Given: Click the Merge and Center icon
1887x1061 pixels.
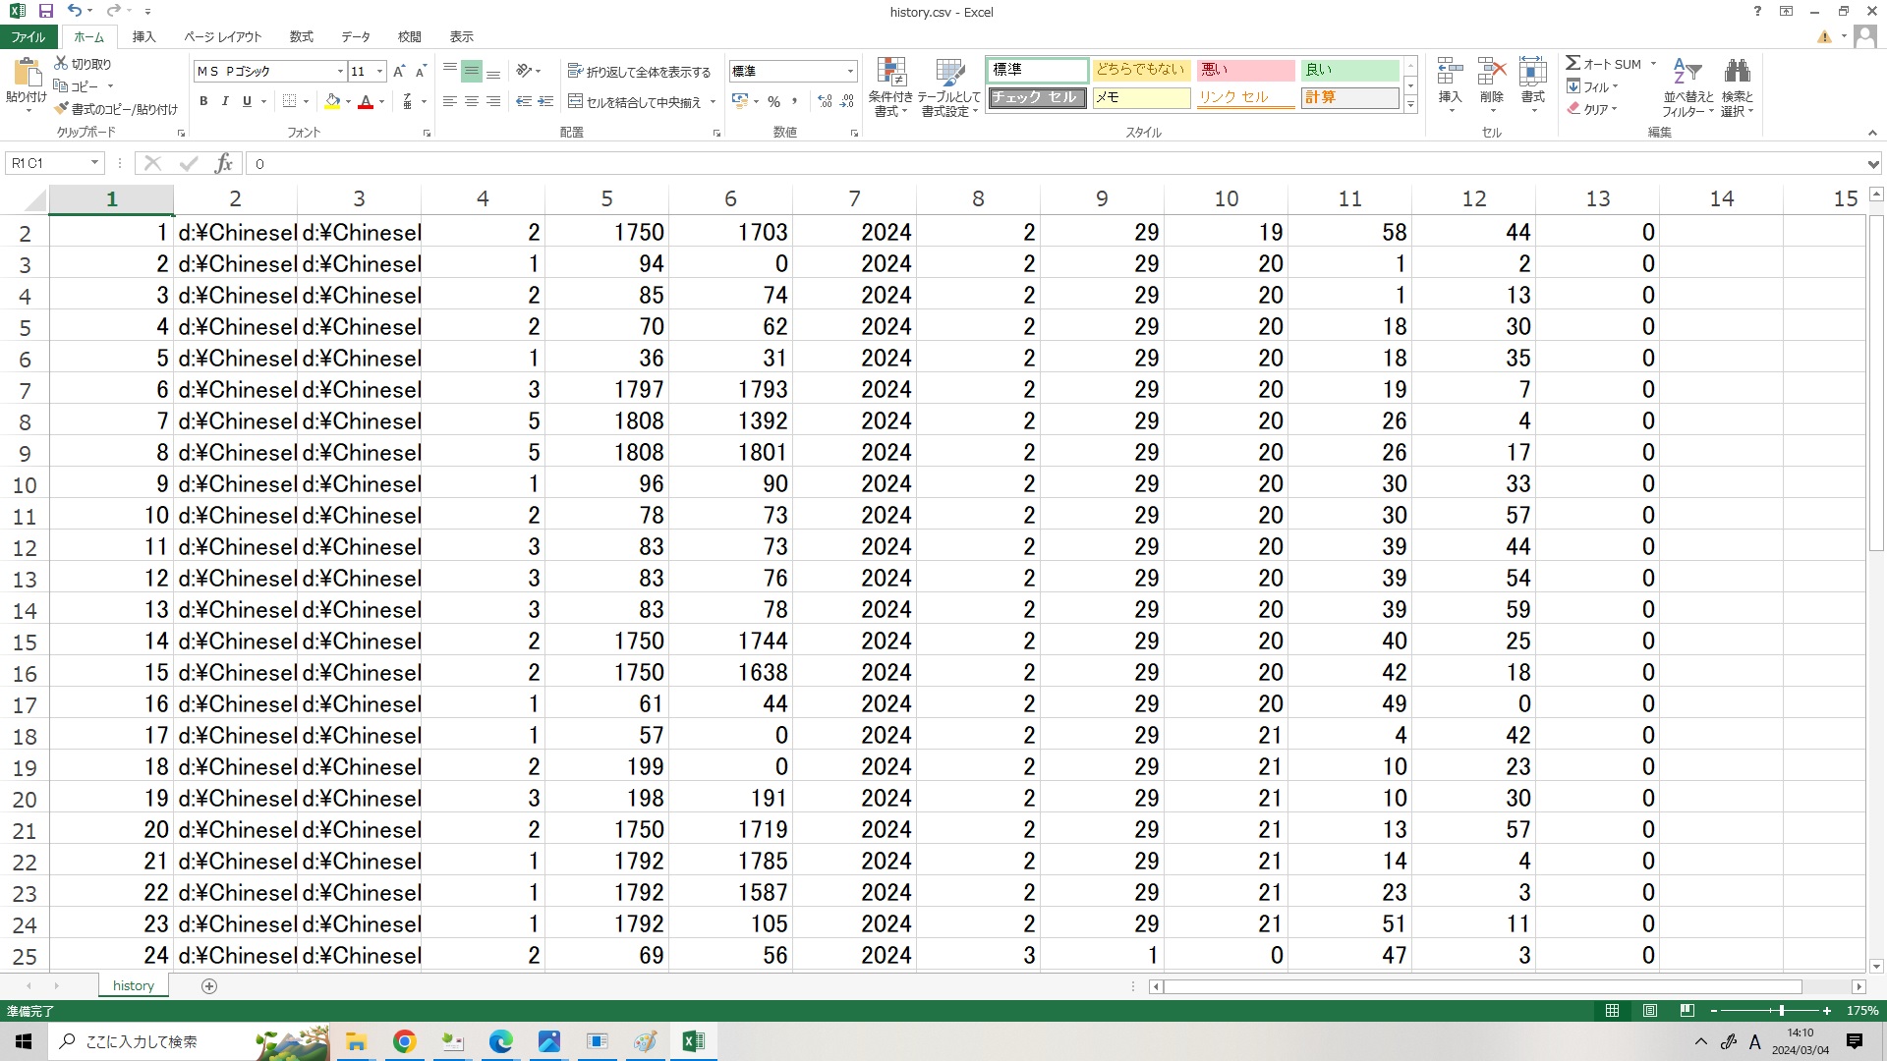Looking at the screenshot, I should coord(576,101).
